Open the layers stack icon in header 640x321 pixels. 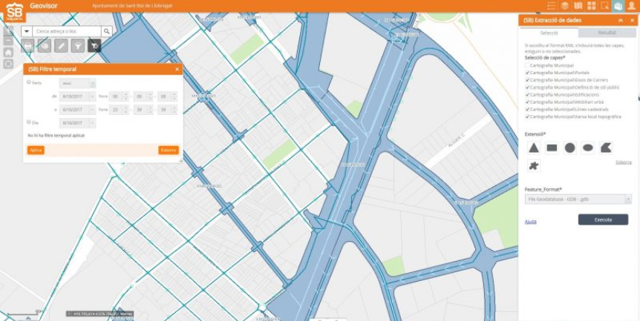[565, 6]
